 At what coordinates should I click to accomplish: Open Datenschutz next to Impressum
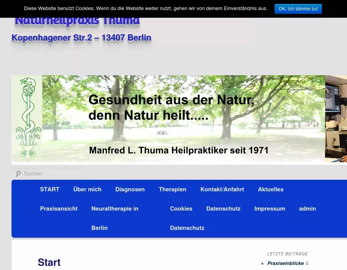point(223,209)
